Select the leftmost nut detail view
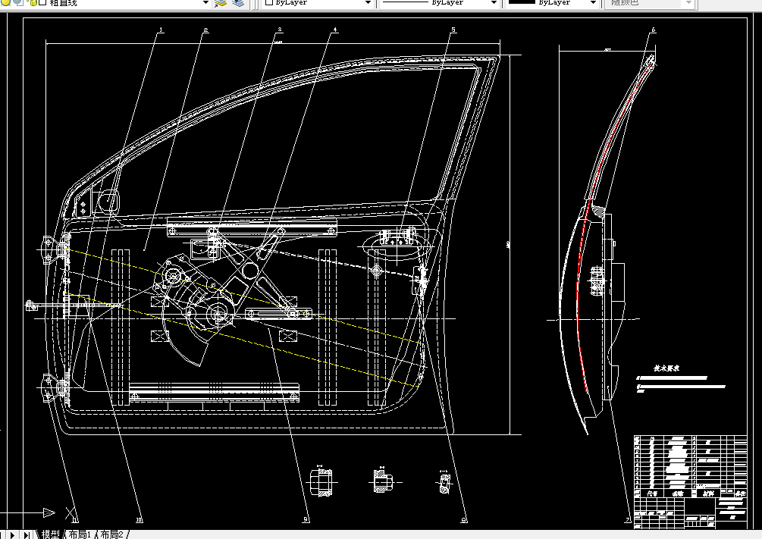762x539 pixels. (x=321, y=481)
